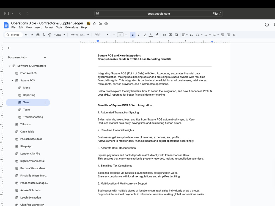Open the Normal text style dropdown
275x206 pixels.
click(x=79, y=35)
